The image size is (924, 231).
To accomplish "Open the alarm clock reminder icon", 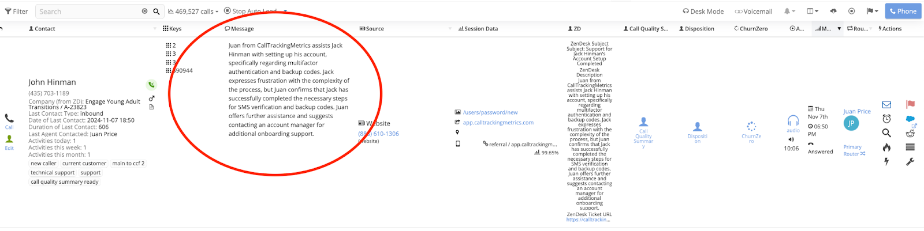I will [x=886, y=119].
